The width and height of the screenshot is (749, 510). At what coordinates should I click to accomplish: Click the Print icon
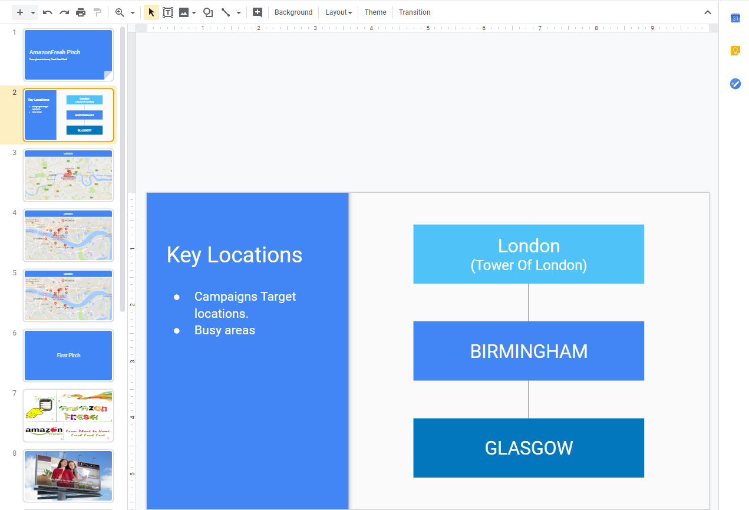tap(81, 12)
